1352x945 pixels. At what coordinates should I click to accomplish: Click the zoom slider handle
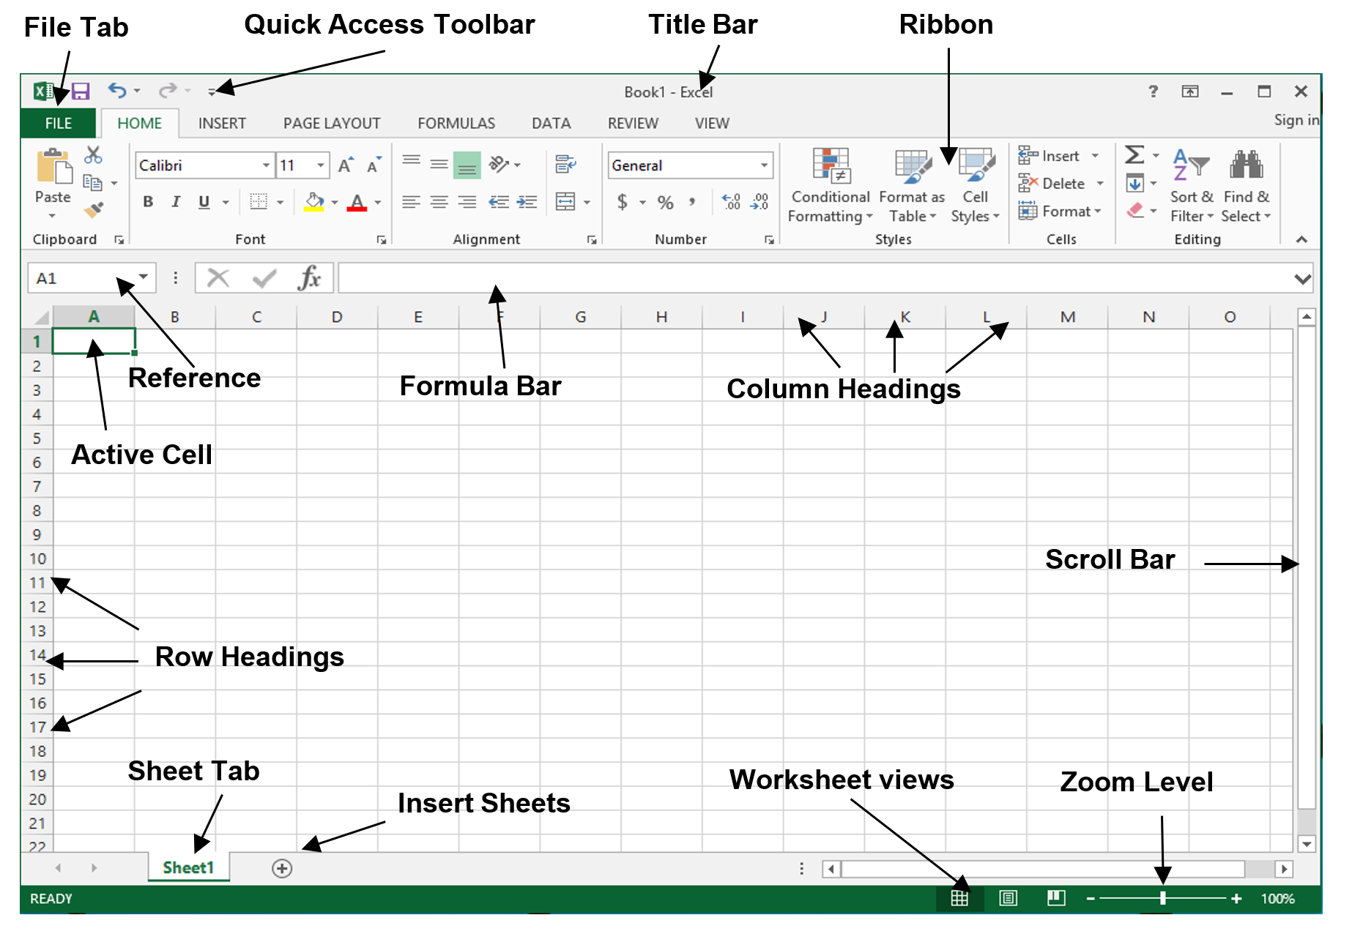pyautogui.click(x=1162, y=898)
